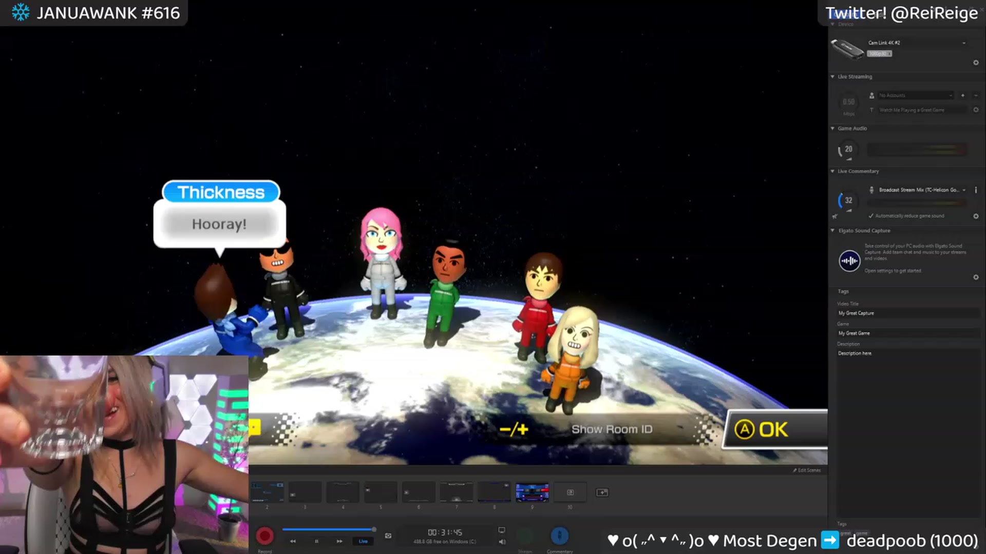Mute output with the speaker icon
This screenshot has width=986, height=554.
[x=502, y=542]
